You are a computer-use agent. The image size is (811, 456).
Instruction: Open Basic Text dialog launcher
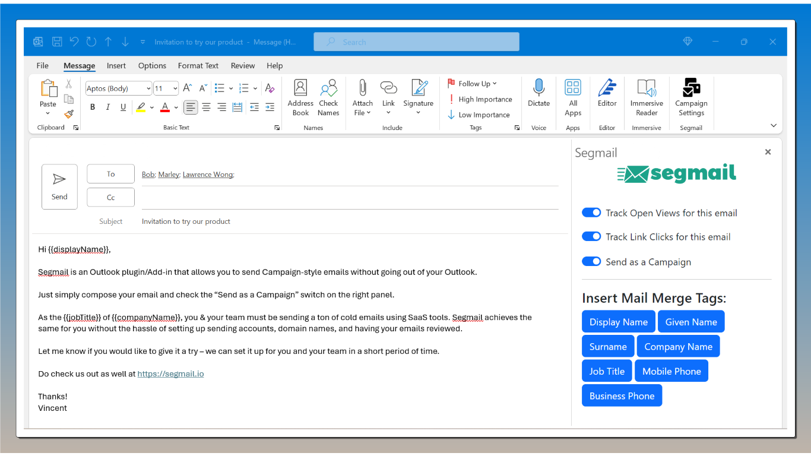[x=277, y=128]
